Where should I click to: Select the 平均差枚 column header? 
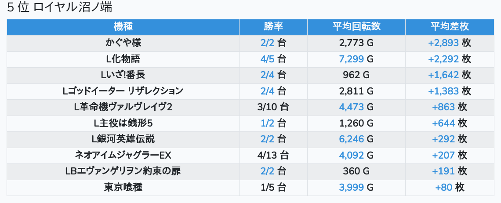click(449, 27)
